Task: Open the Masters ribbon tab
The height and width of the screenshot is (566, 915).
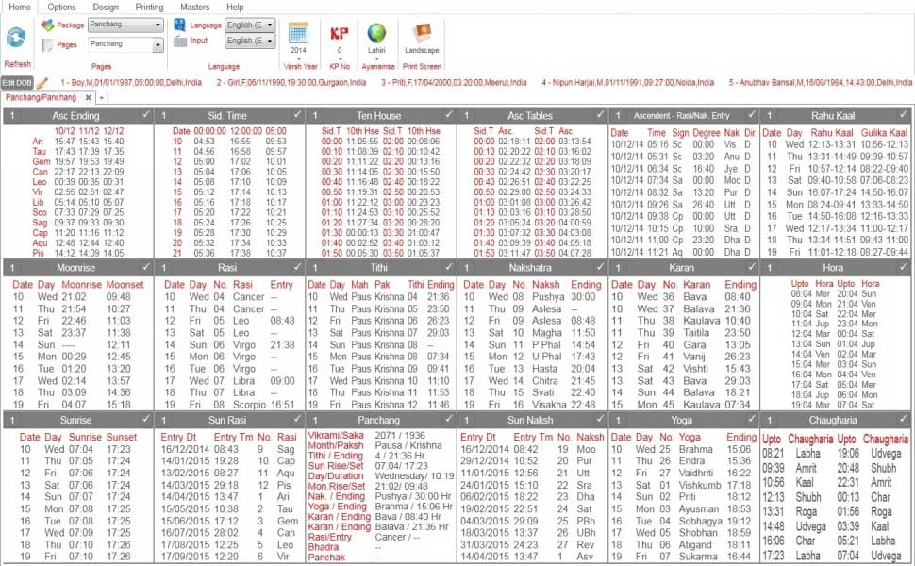Action: coord(195,7)
